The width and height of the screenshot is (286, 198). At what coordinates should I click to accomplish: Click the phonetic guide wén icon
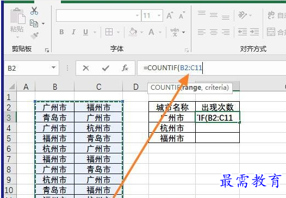tap(175, 32)
